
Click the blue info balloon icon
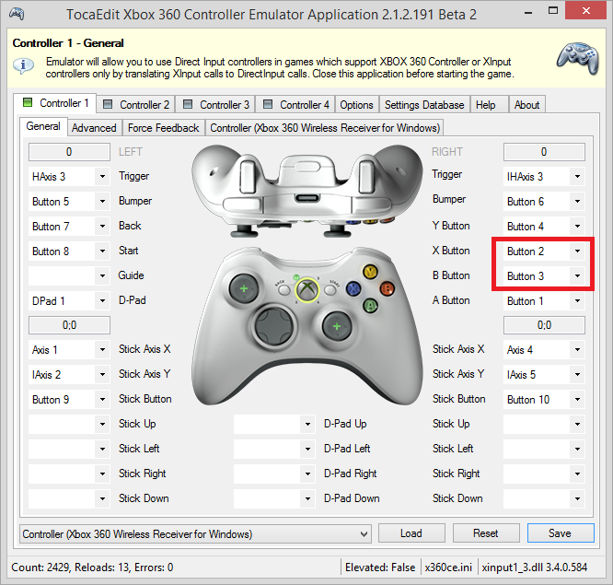(x=23, y=65)
